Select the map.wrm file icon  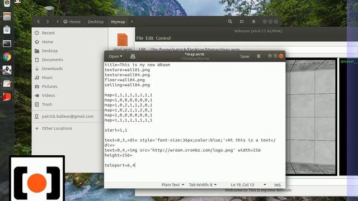123,40
